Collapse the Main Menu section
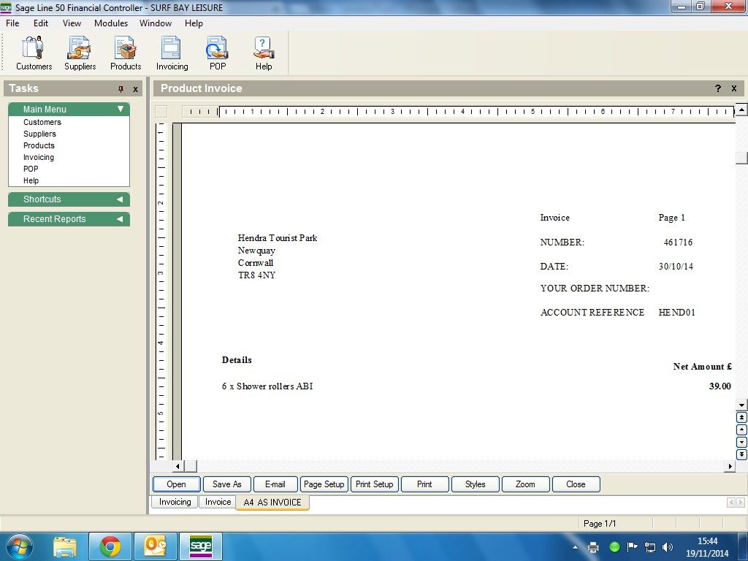Image resolution: width=748 pixels, height=561 pixels. tap(121, 110)
